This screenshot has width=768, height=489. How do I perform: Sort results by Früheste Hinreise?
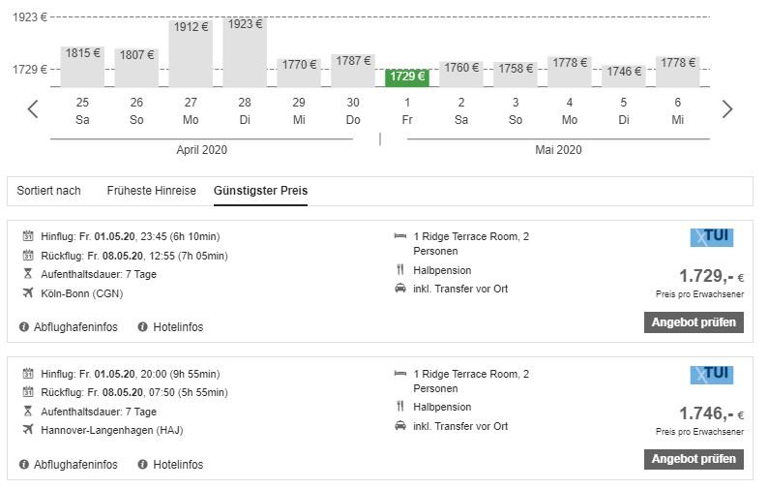click(151, 191)
